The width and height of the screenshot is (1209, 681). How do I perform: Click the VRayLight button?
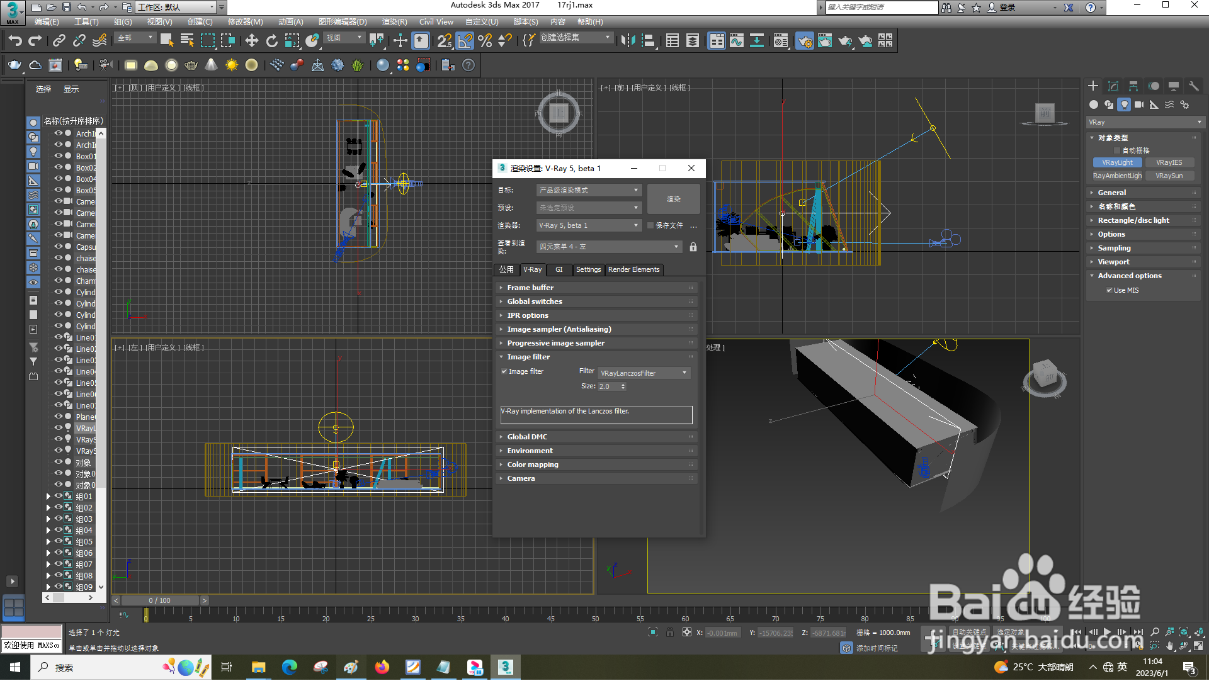click(x=1117, y=162)
